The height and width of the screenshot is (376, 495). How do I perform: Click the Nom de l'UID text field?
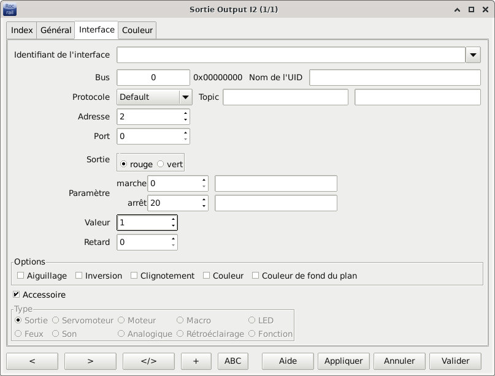click(395, 78)
